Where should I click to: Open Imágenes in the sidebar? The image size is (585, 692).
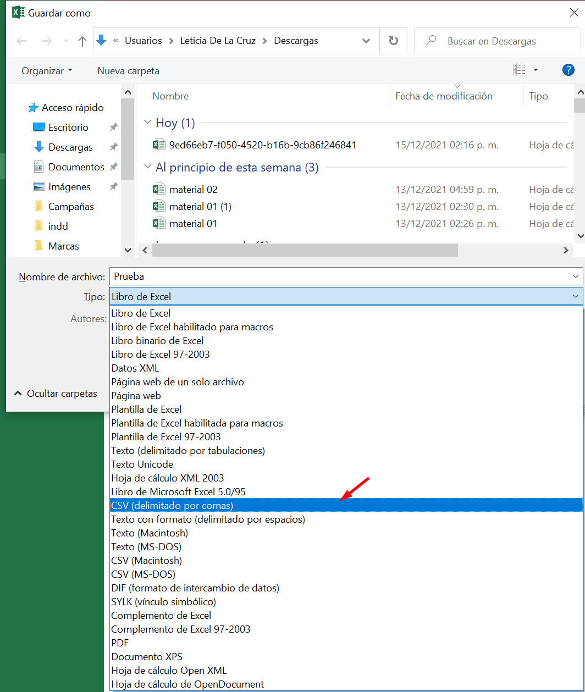pos(69,187)
